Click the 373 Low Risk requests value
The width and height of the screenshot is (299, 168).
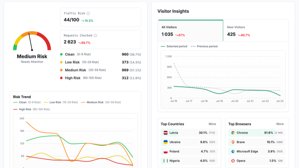[125, 62]
